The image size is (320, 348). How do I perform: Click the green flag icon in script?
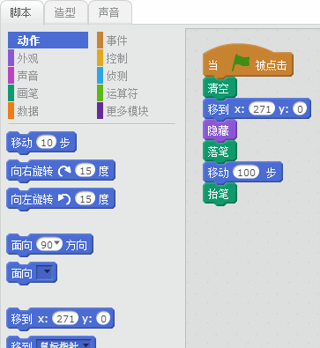(x=241, y=63)
